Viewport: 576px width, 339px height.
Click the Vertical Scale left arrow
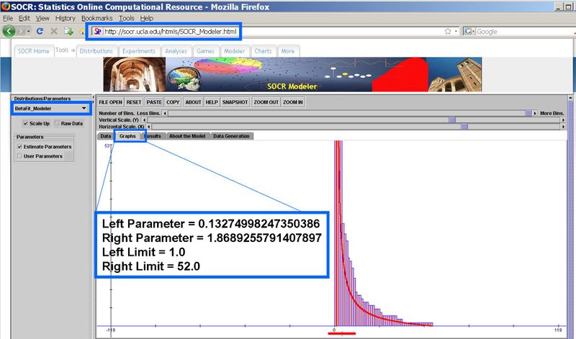pyautogui.click(x=144, y=120)
